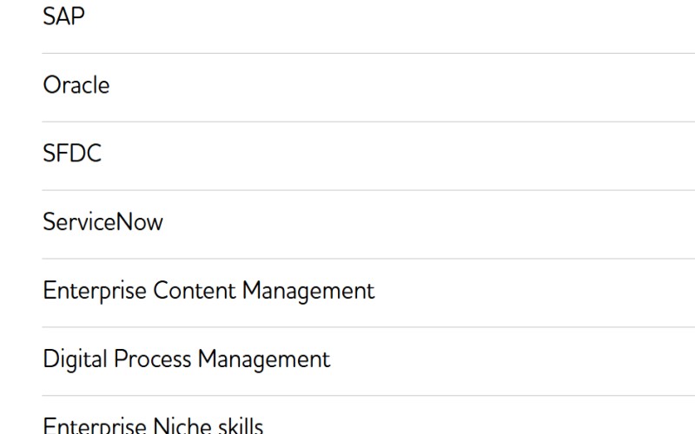Pick the SAP skill category row
The width and height of the screenshot is (695, 434).
pyautogui.click(x=368, y=27)
